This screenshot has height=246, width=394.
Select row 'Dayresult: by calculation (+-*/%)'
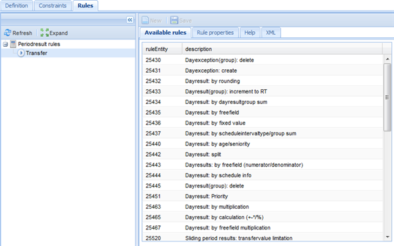click(x=262, y=217)
